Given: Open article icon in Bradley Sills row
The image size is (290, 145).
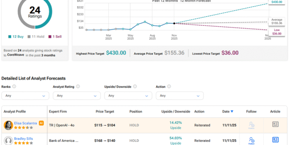Looking at the screenshot, I should (275, 140).
